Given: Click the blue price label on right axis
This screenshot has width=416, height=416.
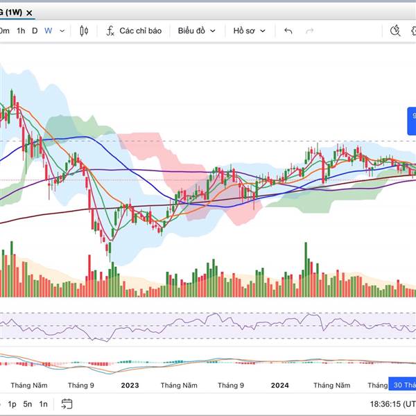Looking at the screenshot, I should coord(412,121).
